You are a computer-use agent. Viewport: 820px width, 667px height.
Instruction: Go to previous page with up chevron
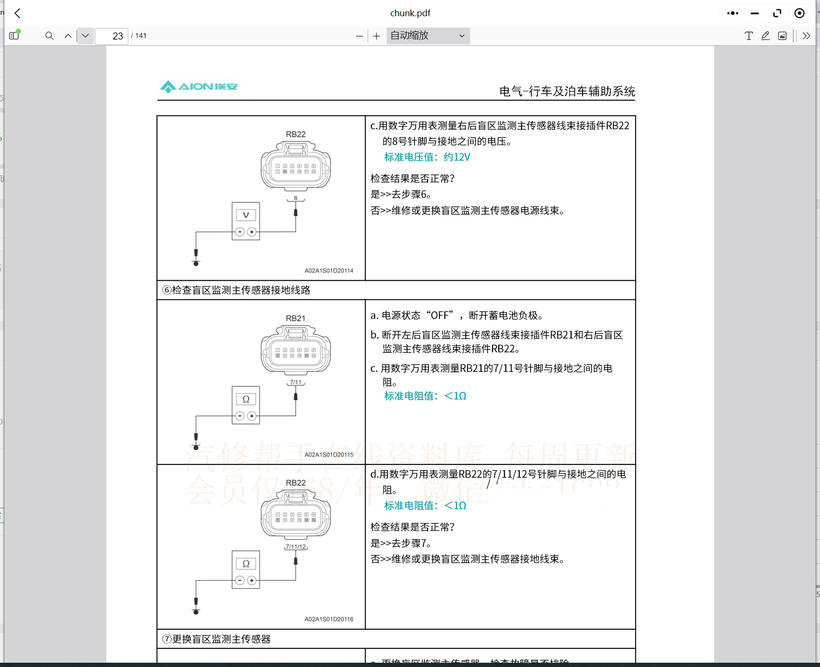pos(68,36)
